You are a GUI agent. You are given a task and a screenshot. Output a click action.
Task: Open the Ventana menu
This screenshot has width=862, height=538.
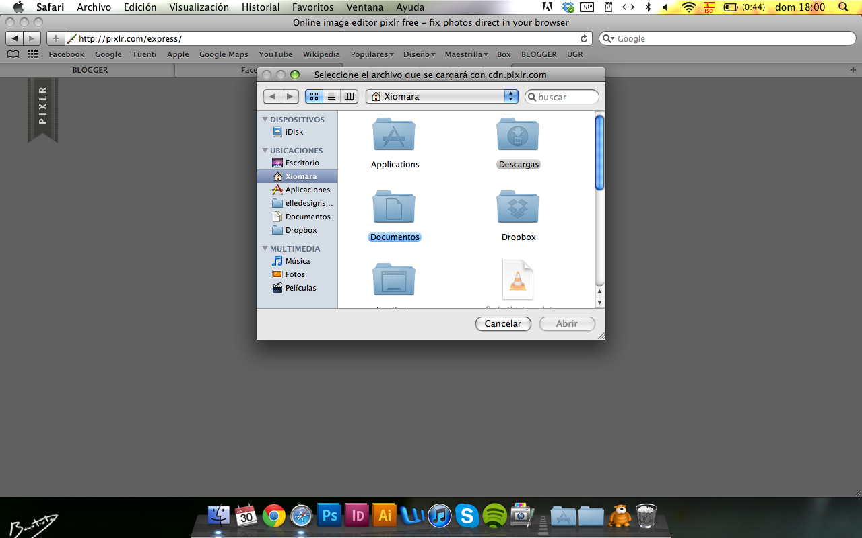365,7
